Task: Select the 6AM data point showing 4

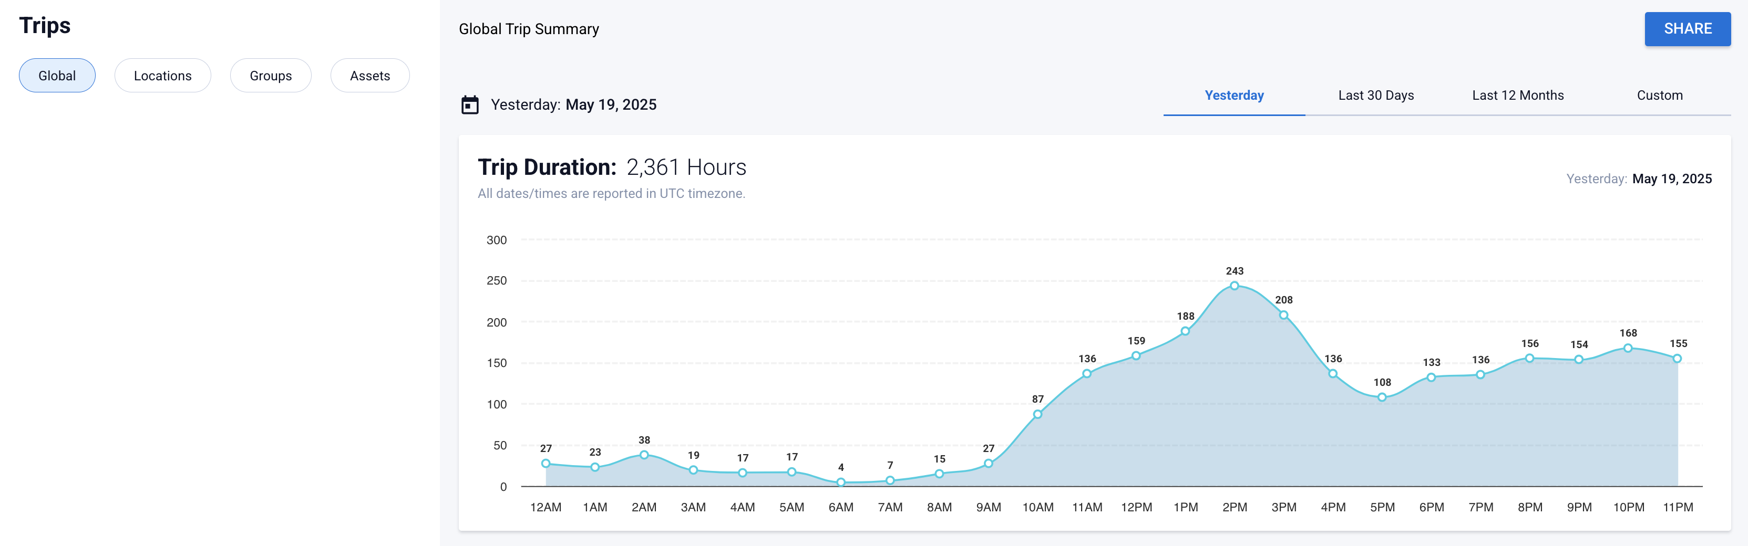Action: pyautogui.click(x=841, y=482)
